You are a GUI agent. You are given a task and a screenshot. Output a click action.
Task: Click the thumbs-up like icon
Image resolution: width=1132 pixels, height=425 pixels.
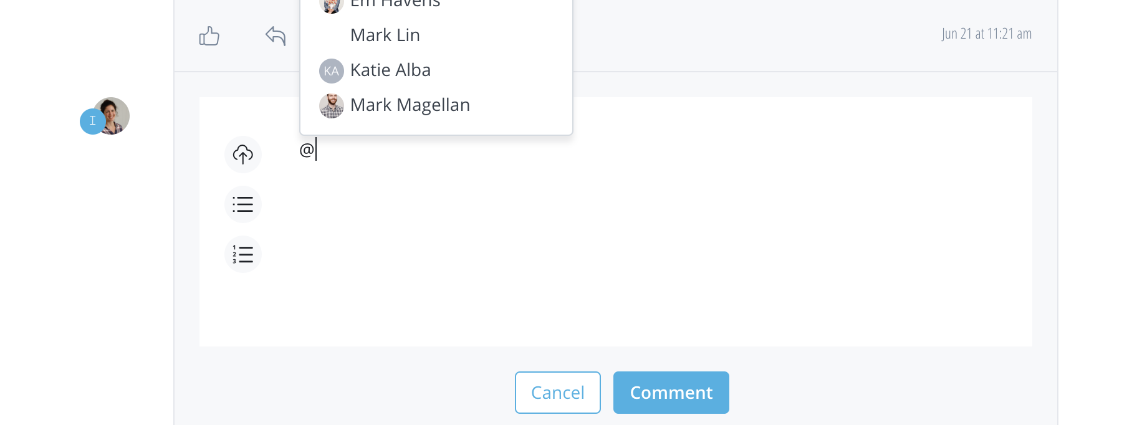click(209, 36)
